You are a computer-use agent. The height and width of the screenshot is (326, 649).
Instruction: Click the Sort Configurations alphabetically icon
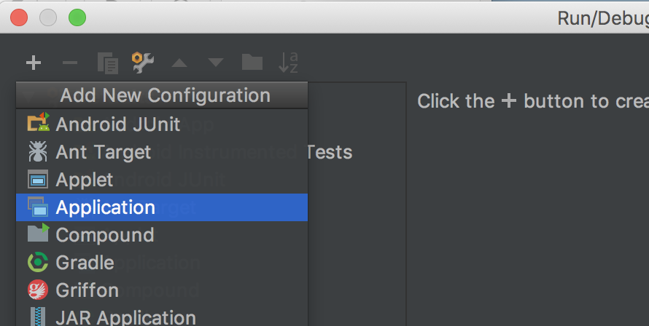[289, 63]
